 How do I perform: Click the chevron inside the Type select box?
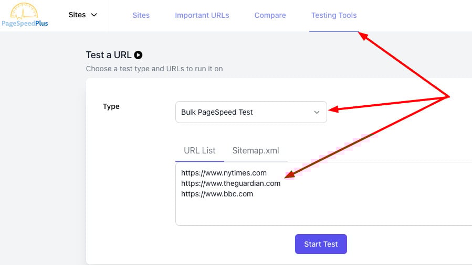[317, 112]
